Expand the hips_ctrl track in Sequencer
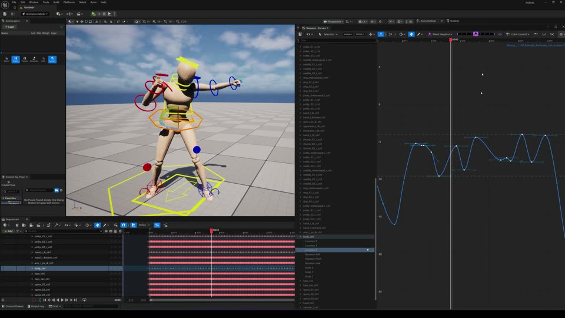Viewport: 565px width, 318px height. coord(32,274)
